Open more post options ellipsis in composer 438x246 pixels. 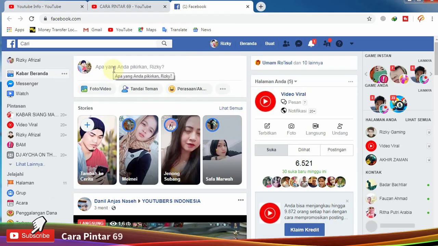click(223, 89)
